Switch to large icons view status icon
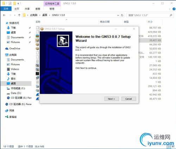 pos(173,147)
